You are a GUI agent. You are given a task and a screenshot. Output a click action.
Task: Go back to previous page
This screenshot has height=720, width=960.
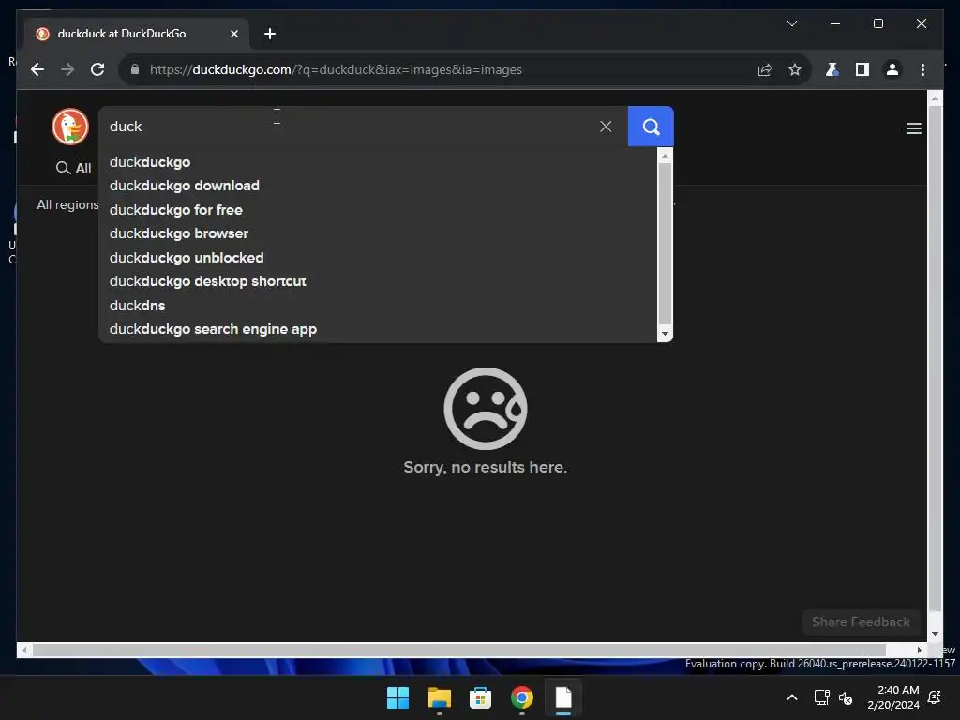tap(37, 69)
